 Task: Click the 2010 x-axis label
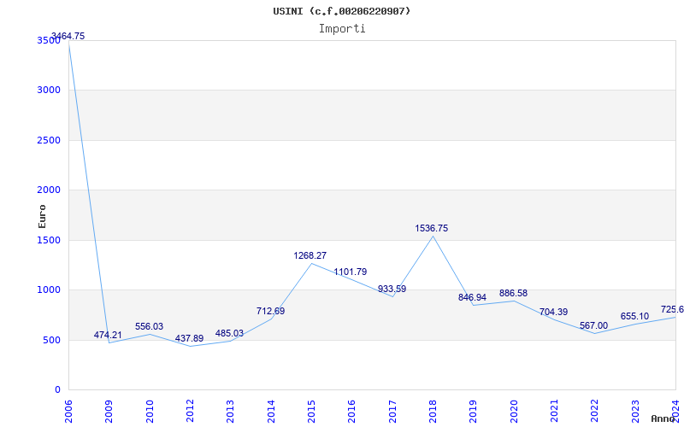(149, 412)
